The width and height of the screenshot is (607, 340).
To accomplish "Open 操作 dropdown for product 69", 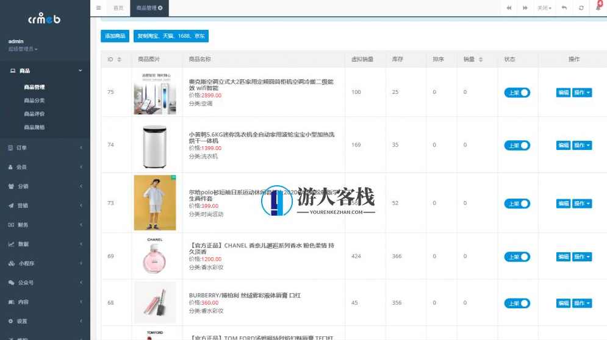I will [x=582, y=257].
